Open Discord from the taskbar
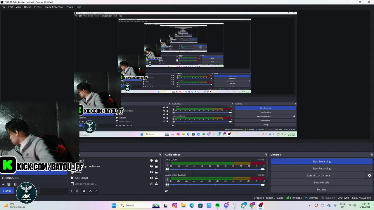374x210 pixels. [x=226, y=205]
